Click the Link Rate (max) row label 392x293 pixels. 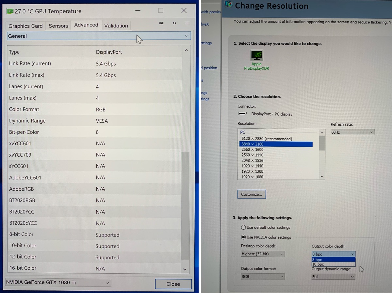pos(27,75)
